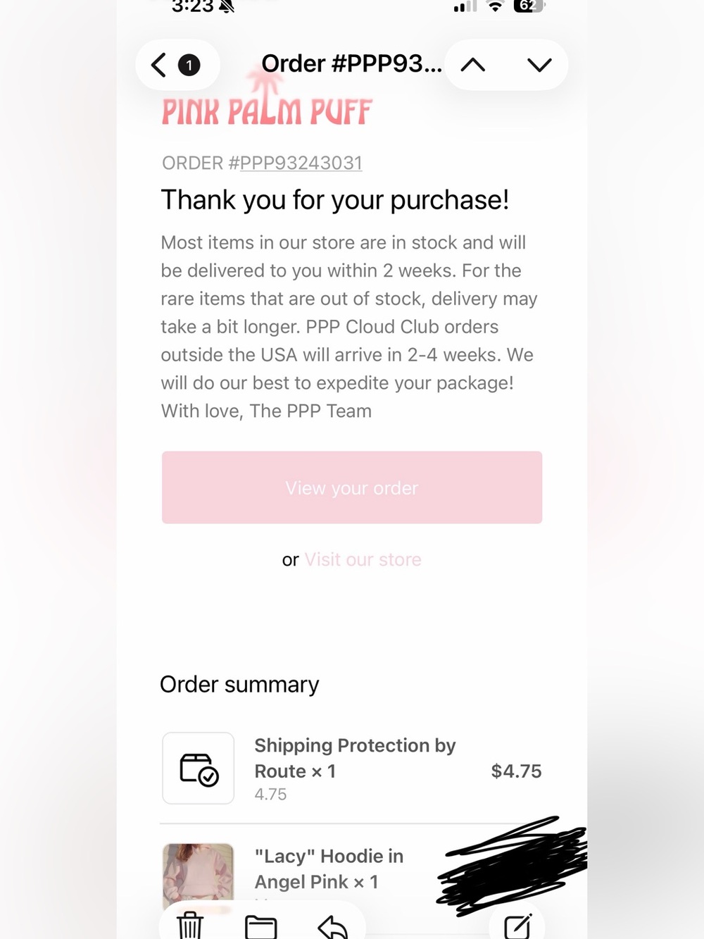
Task: Click the View your order button
Action: (352, 487)
